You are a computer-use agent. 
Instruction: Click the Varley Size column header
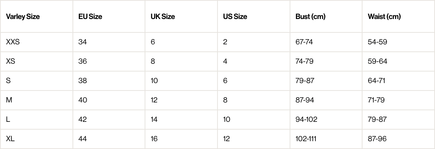pos(23,16)
